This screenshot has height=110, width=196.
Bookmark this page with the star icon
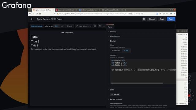coord(142,13)
